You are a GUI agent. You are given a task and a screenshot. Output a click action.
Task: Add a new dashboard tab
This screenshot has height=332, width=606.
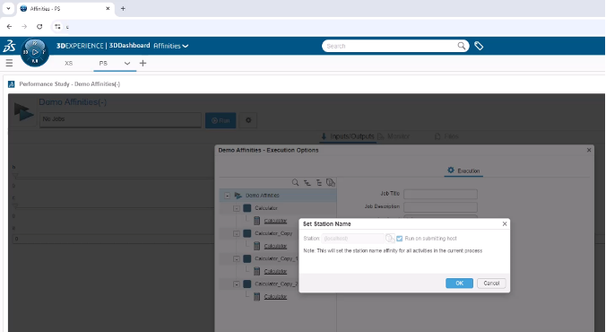coord(143,63)
